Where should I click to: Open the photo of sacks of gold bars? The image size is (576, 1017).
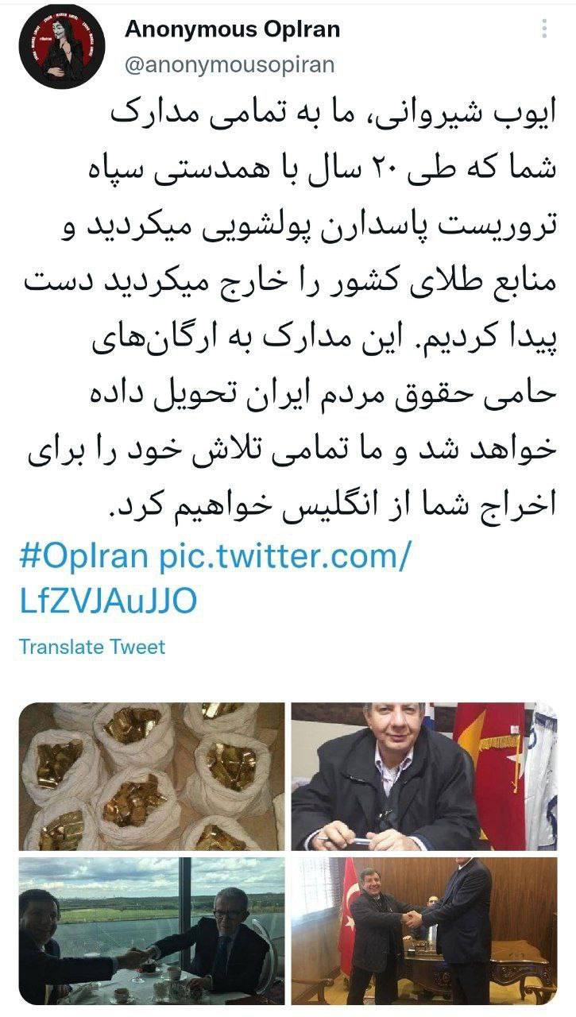[151, 776]
